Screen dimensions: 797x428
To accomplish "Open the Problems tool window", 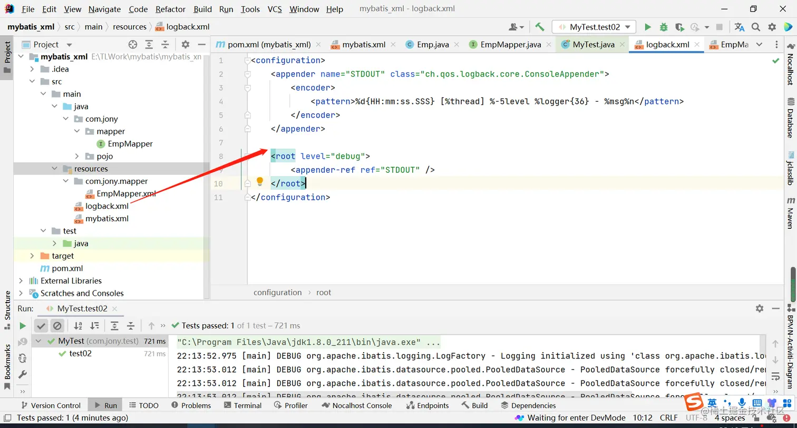I will [191, 405].
